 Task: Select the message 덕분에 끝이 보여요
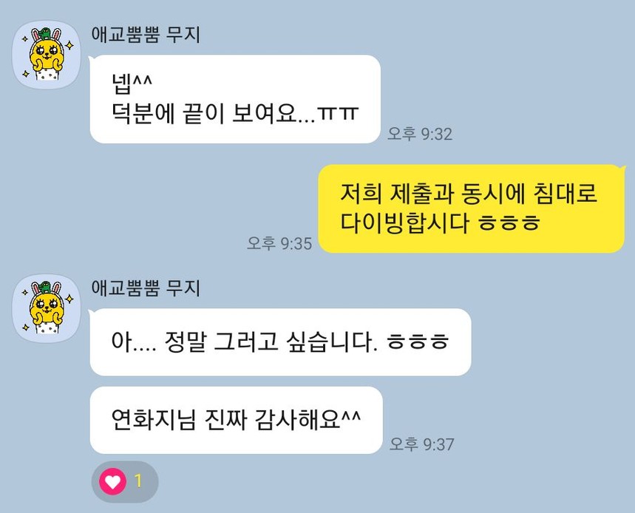pyautogui.click(x=235, y=113)
